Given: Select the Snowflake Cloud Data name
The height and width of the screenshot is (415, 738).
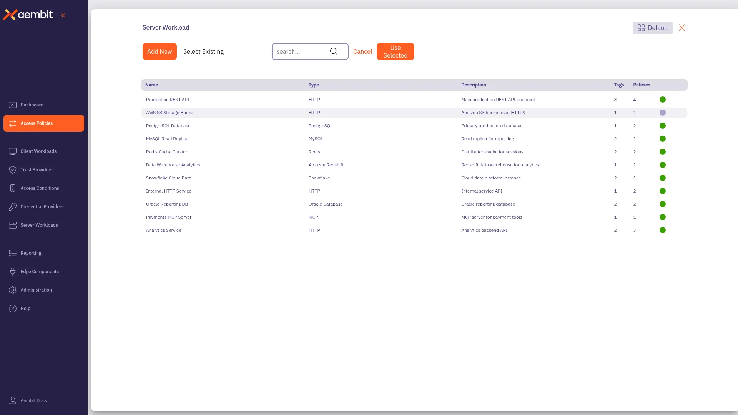Looking at the screenshot, I should pyautogui.click(x=168, y=178).
